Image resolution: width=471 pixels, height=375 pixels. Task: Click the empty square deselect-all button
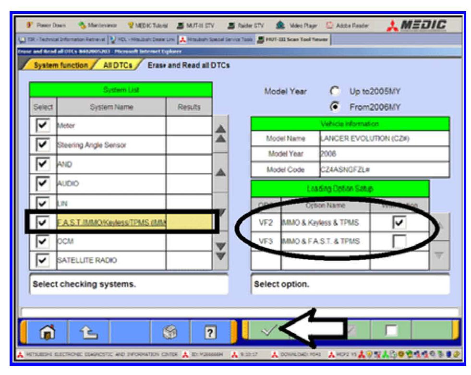point(391,330)
